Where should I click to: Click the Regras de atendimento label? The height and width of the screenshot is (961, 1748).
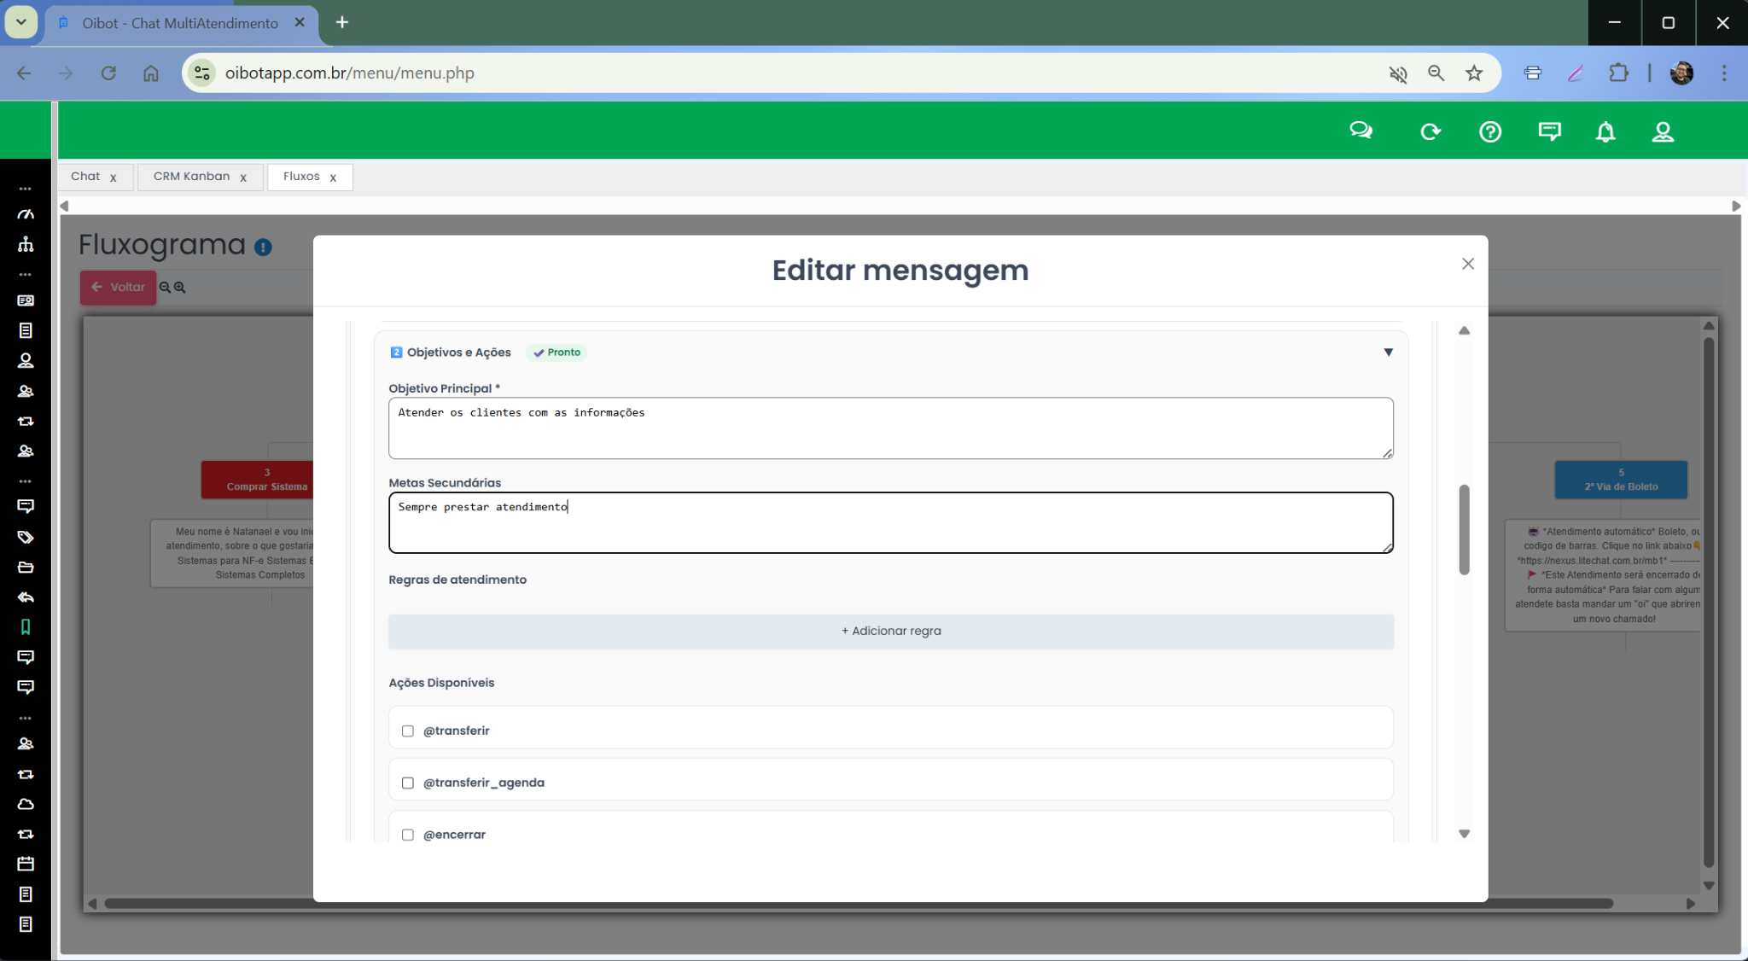(457, 580)
